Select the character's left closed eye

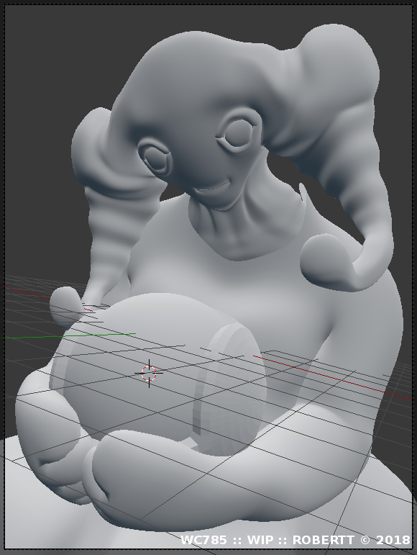coord(156,158)
